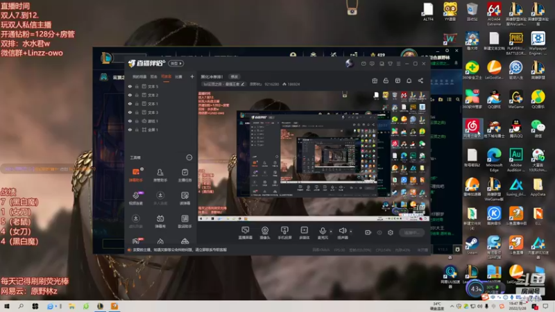
Task: Click the speaker icon in the bottom bar
Action: (342, 231)
